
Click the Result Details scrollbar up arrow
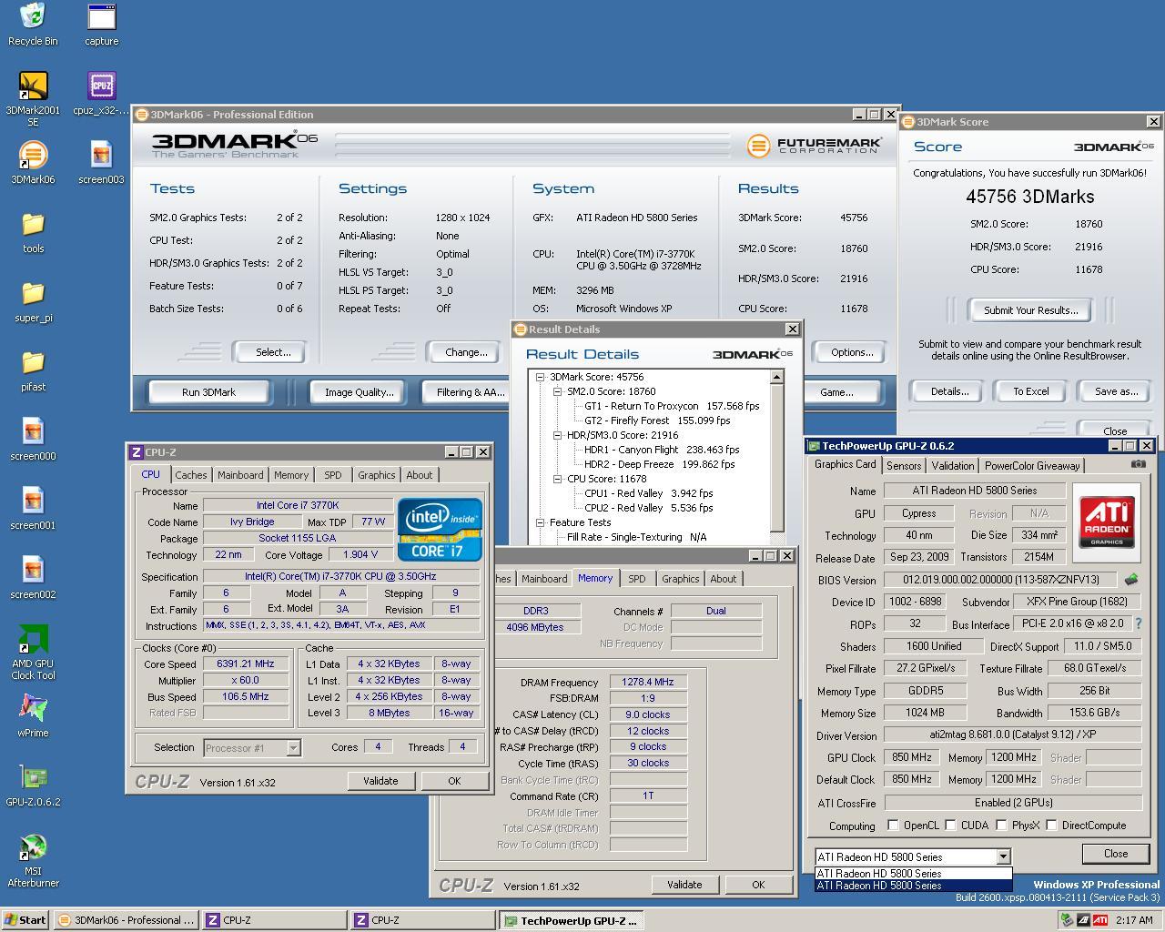(x=776, y=377)
